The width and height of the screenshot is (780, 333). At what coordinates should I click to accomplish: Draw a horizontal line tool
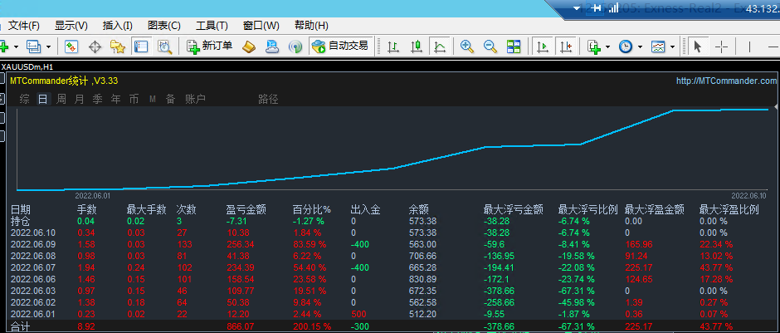click(774, 47)
